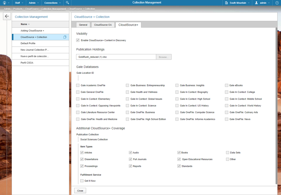The width and height of the screenshot is (281, 195).
Task: Open the Admin dropdown menu
Action: (x=34, y=3)
